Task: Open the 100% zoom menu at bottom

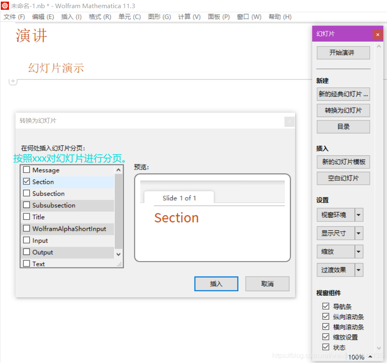Action: 360,357
